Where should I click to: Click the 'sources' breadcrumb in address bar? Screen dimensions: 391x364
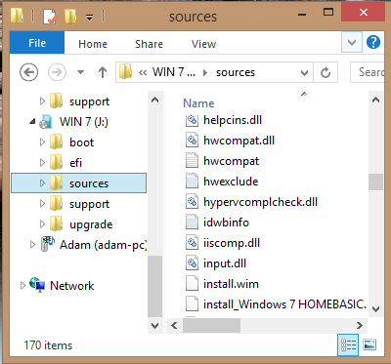pos(236,72)
